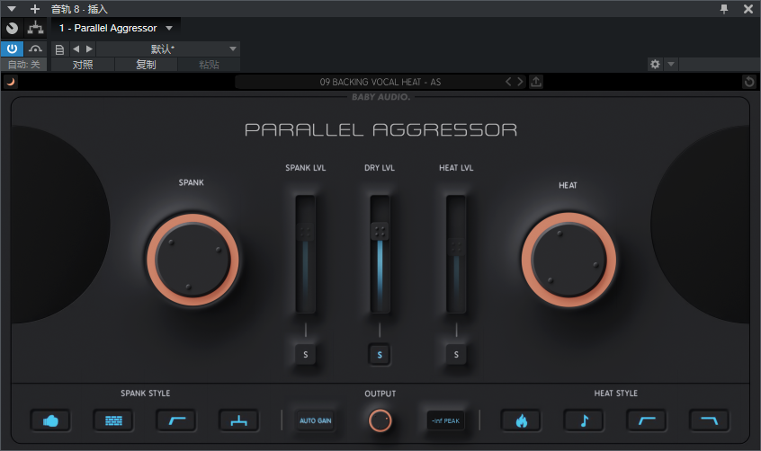
Task: Close the plugin window
Action: tap(748, 9)
